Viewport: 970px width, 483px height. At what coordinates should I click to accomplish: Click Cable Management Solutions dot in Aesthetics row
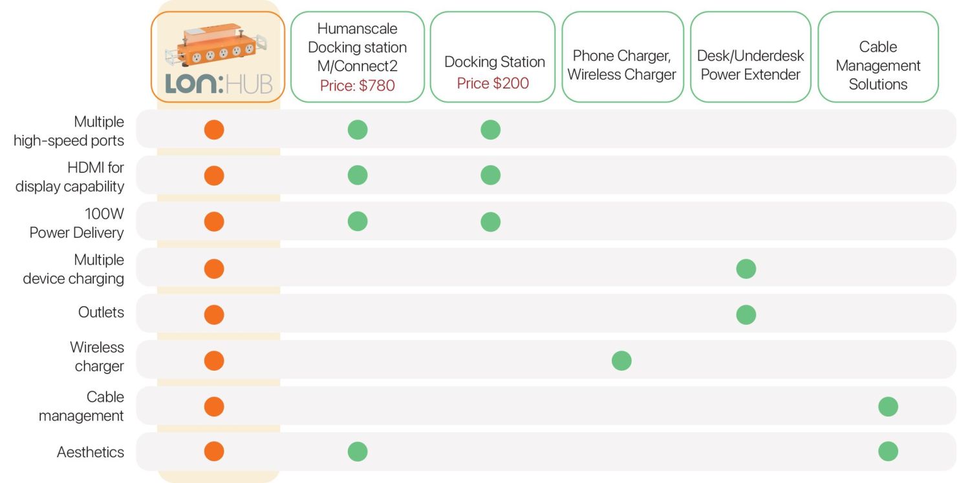pyautogui.click(x=888, y=451)
